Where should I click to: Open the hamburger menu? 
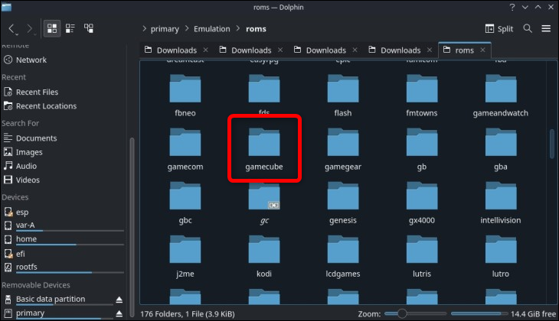[x=546, y=28]
